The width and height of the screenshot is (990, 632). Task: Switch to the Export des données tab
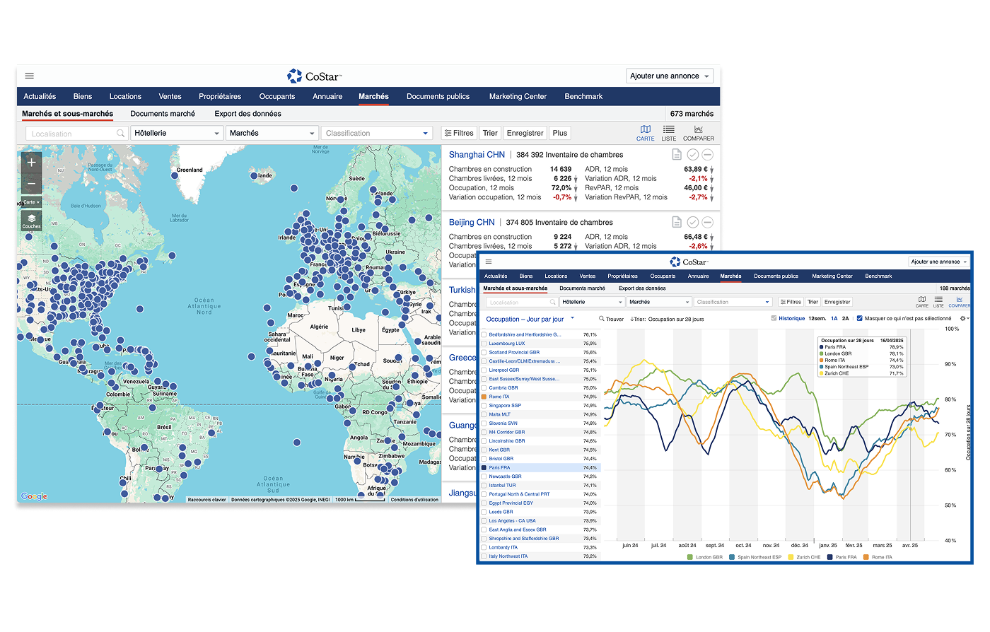(248, 114)
